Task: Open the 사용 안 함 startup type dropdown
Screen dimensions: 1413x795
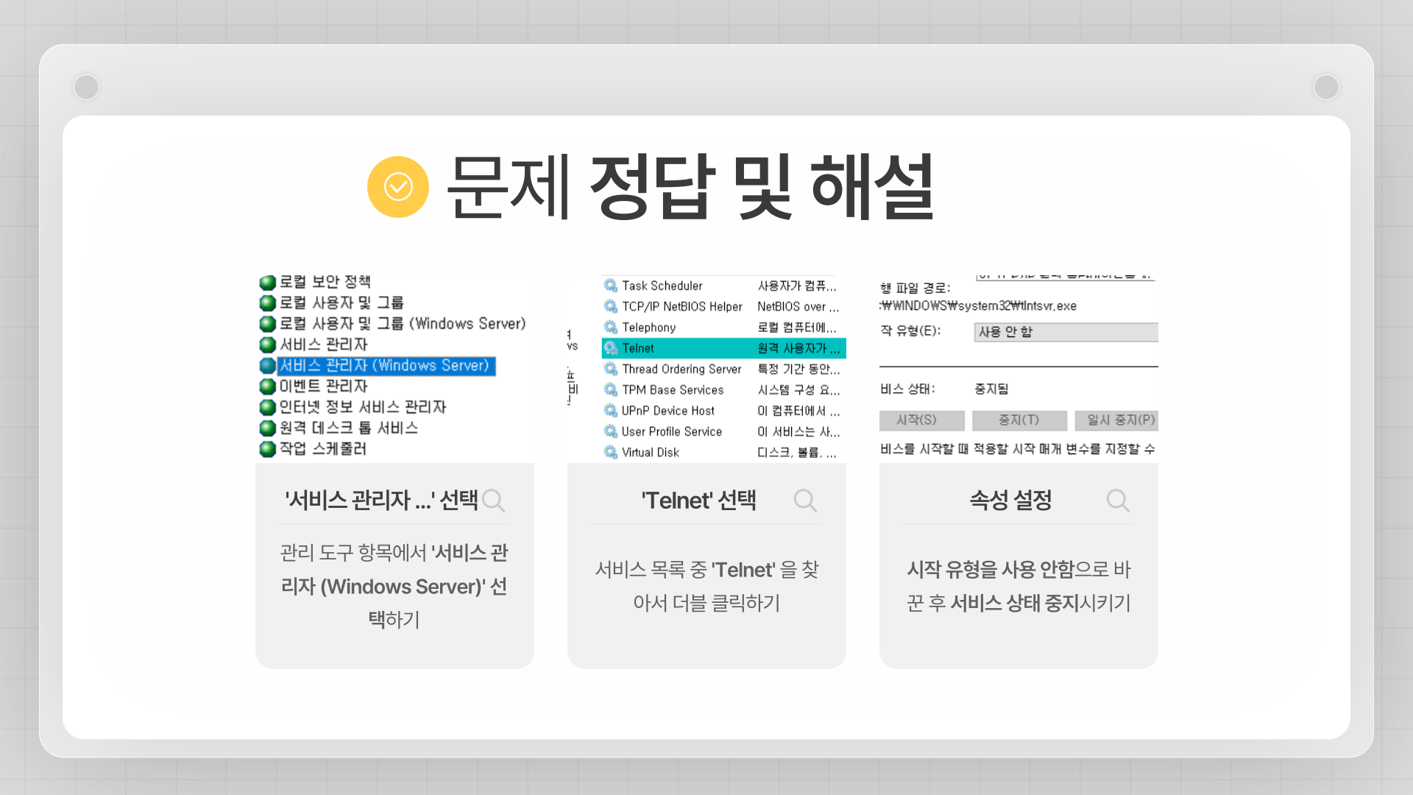Action: click(1065, 332)
